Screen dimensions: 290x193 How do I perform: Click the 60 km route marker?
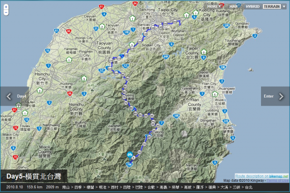click(135, 113)
